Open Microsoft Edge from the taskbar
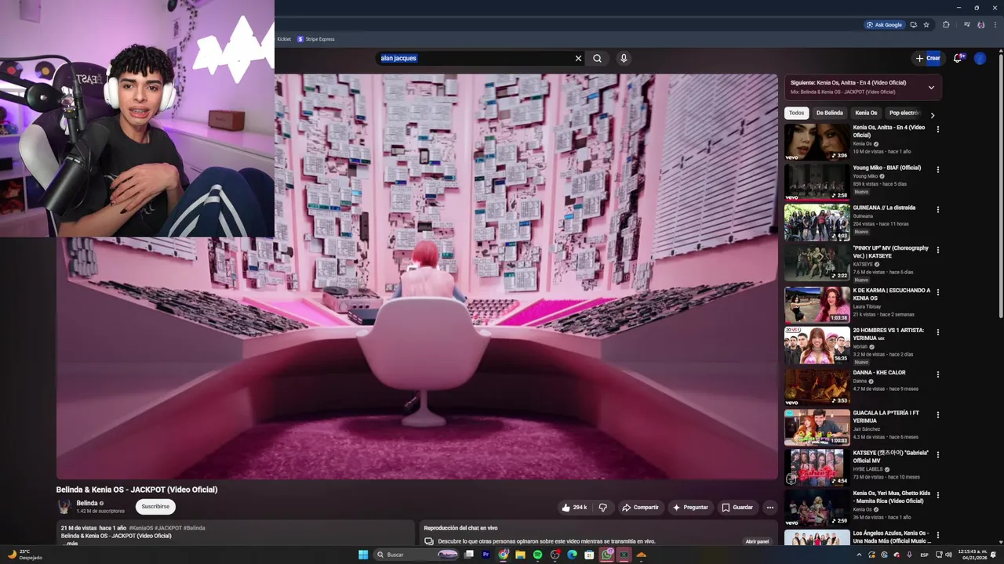 (572, 555)
